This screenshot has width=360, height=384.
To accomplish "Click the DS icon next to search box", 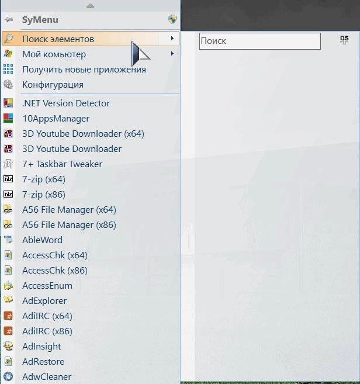I will (x=344, y=40).
